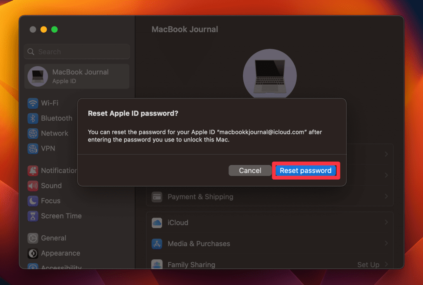
Task: Click the search magnifier icon
Action: (x=31, y=52)
